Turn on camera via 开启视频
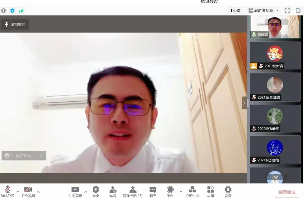 coord(28,192)
